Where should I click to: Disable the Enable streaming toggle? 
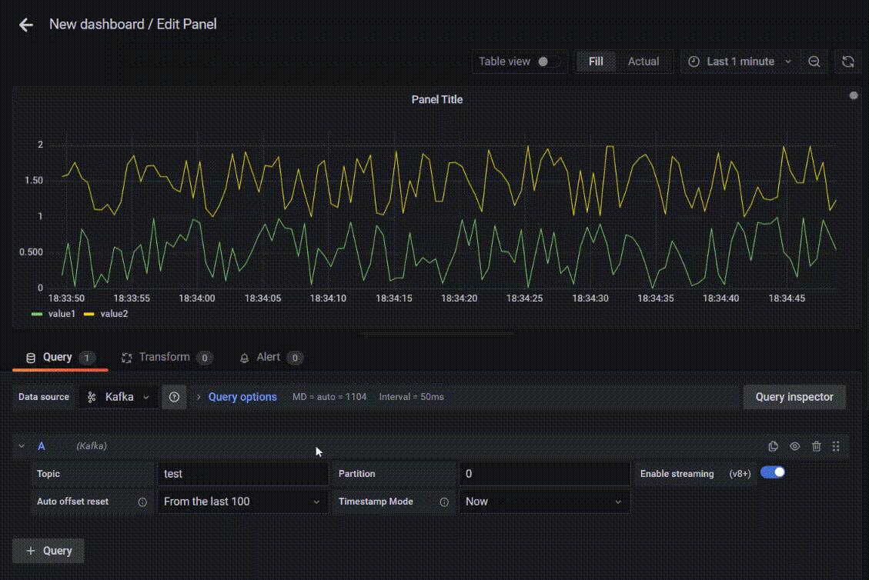(x=773, y=471)
